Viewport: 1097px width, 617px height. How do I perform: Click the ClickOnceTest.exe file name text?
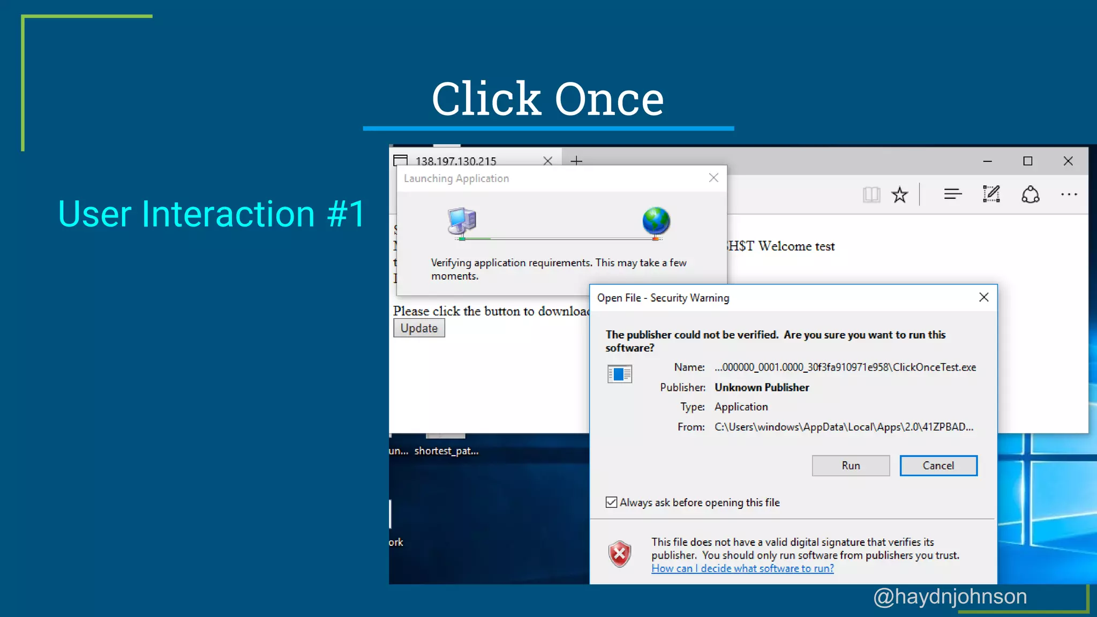tap(845, 367)
